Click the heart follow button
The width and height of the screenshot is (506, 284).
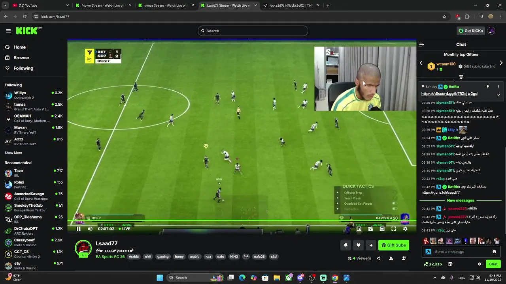pos(358,245)
